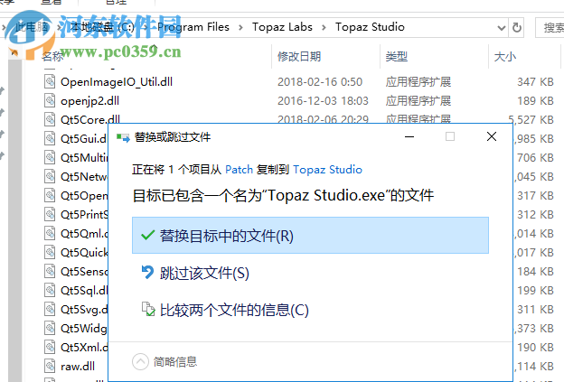Click Qt5Sens file icon
564x382 pixels.
[50, 271]
